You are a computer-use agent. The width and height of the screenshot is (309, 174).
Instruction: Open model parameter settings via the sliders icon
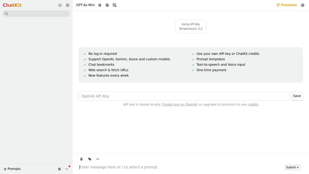(100, 5)
